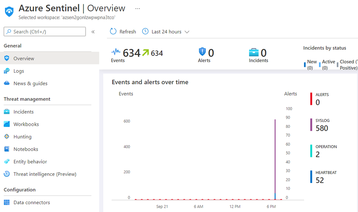Click the Entity behavior cube icon
The image size is (358, 212).
7,162
